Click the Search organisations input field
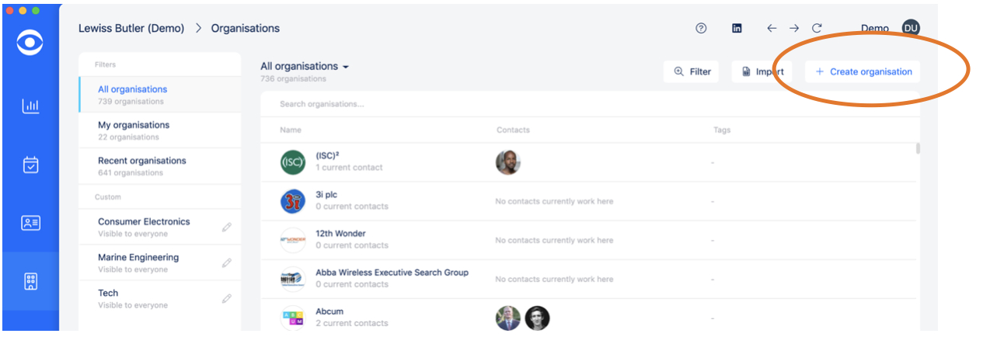The height and width of the screenshot is (337, 990). [x=589, y=104]
